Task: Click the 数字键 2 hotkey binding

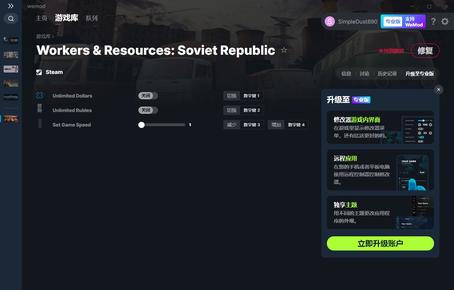Action: pos(252,110)
